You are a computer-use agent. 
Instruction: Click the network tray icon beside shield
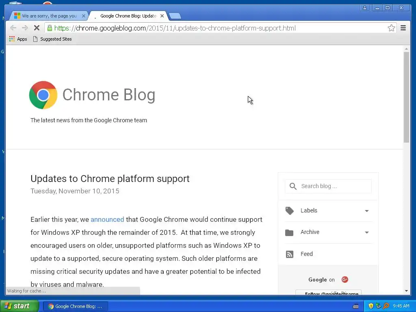pyautogui.click(x=378, y=306)
